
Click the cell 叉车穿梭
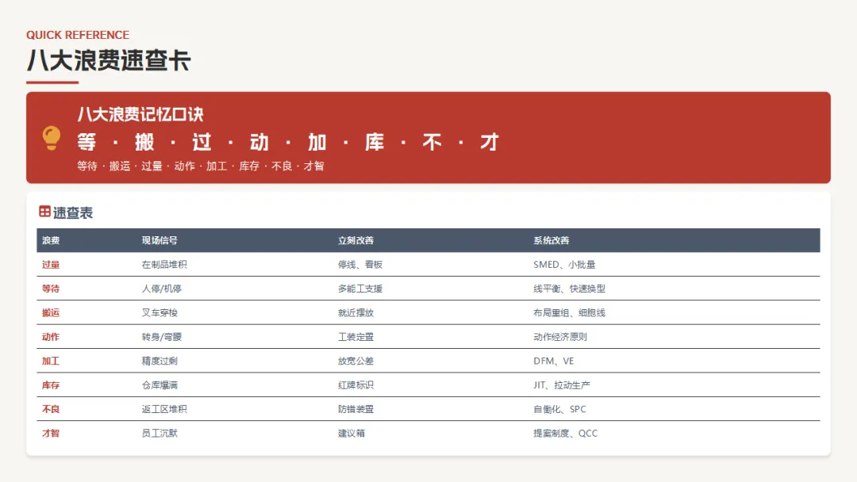click(x=159, y=313)
